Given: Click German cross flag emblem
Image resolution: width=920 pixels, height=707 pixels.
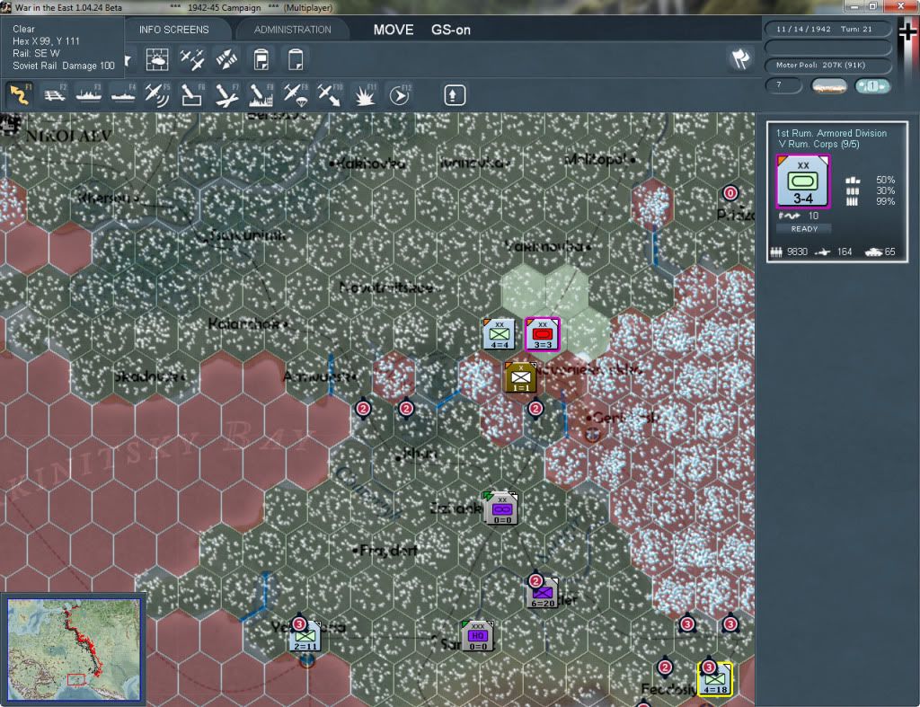Looking at the screenshot, I should pos(907,31).
